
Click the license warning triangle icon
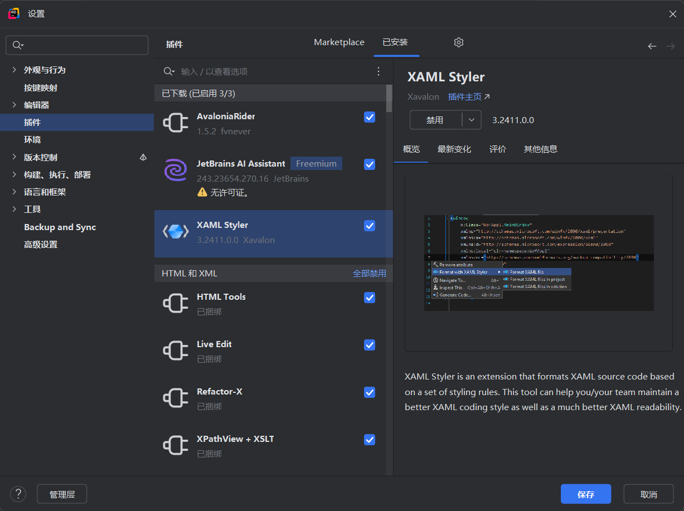tap(202, 192)
